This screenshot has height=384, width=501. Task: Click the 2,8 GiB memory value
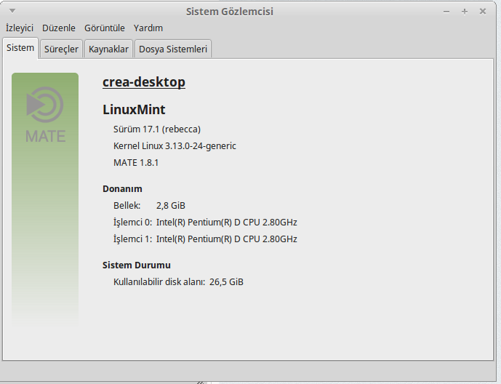[x=171, y=205]
